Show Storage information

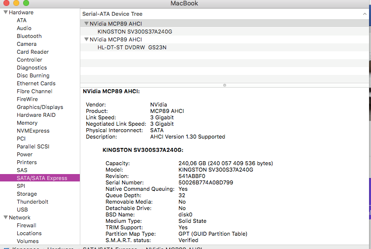coord(27,194)
